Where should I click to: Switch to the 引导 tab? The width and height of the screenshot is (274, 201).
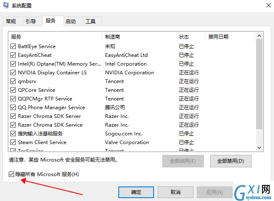tap(33, 22)
